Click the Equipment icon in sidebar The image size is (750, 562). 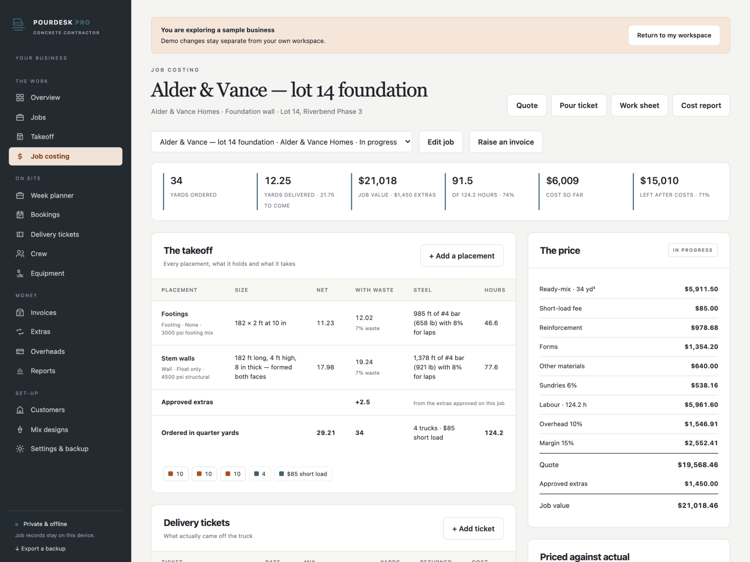[x=20, y=274]
